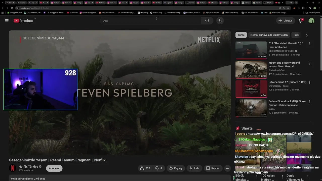Image resolution: width=322 pixels, height=181 pixels.
Task: Open Enderal Soundtrack video thumbnail
Action: click(251, 108)
